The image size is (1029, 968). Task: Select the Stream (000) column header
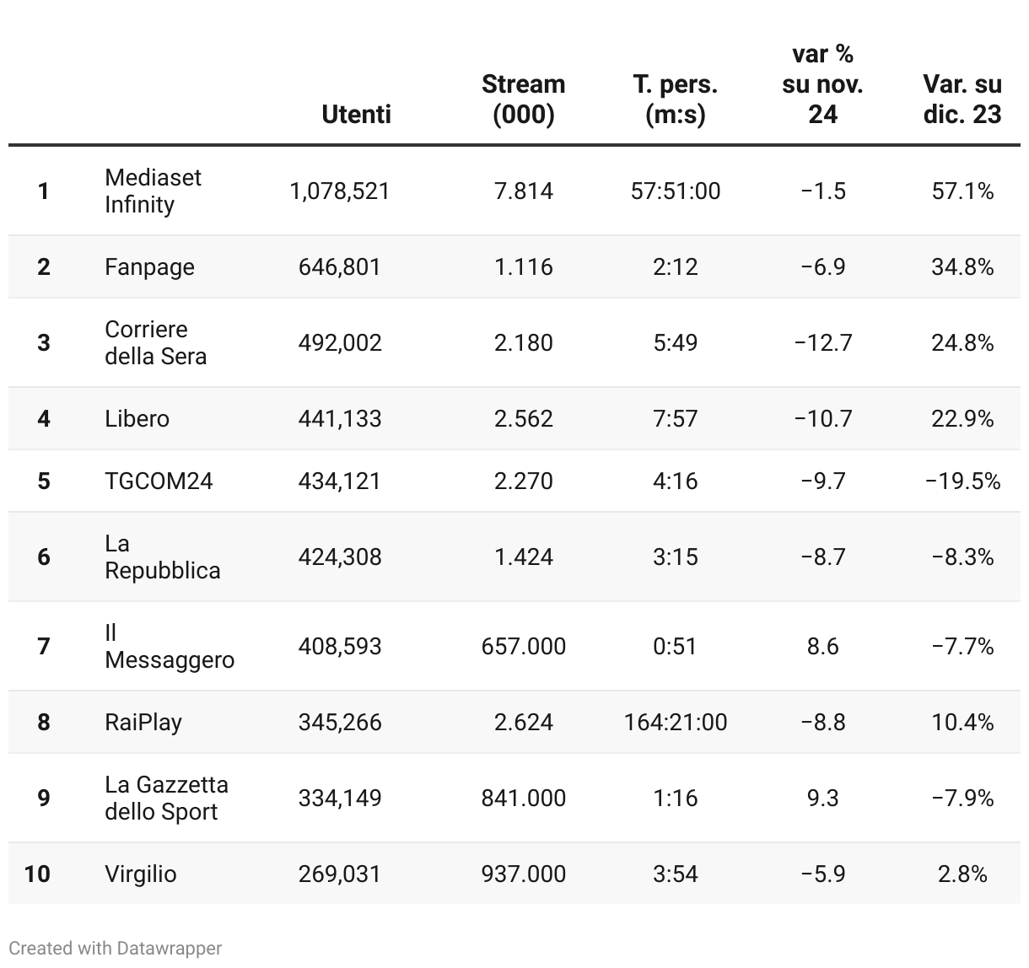[x=523, y=99]
